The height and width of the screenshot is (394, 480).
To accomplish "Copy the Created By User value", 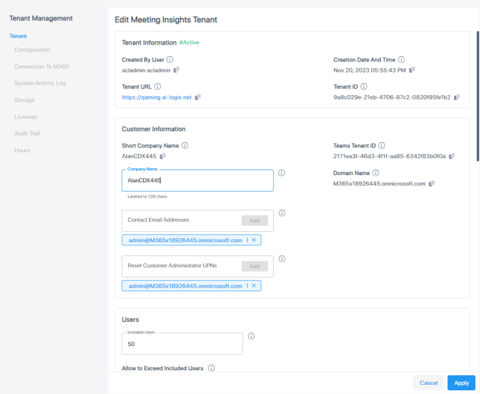I will [x=176, y=70].
